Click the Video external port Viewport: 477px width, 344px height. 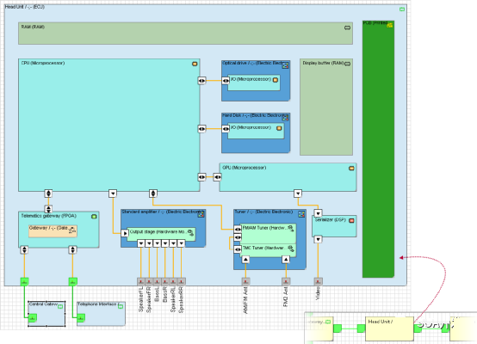click(318, 282)
